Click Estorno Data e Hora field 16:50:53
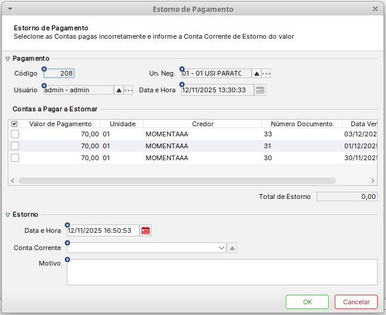This screenshot has height=315, width=386. 103,230
